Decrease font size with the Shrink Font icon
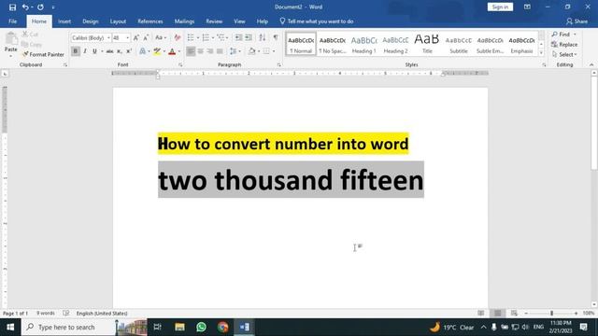Viewport: 598px width, 336px height. pyautogui.click(x=146, y=37)
